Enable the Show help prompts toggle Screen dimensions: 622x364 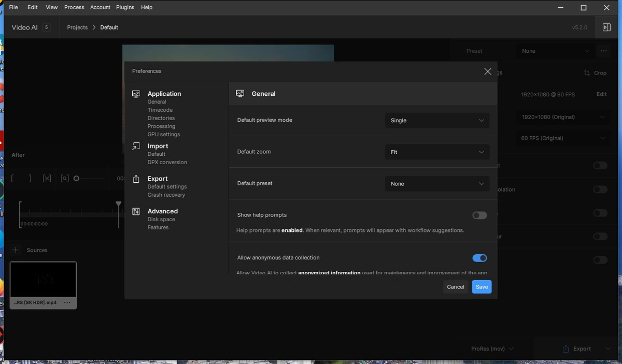[479, 215]
